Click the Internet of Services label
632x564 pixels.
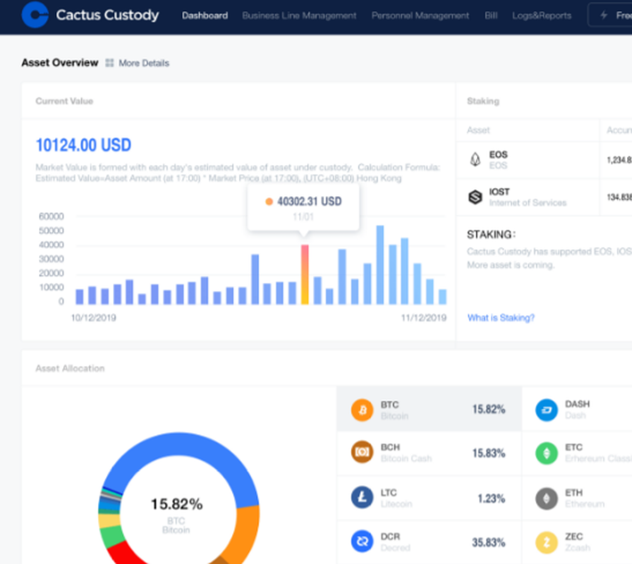[528, 203]
